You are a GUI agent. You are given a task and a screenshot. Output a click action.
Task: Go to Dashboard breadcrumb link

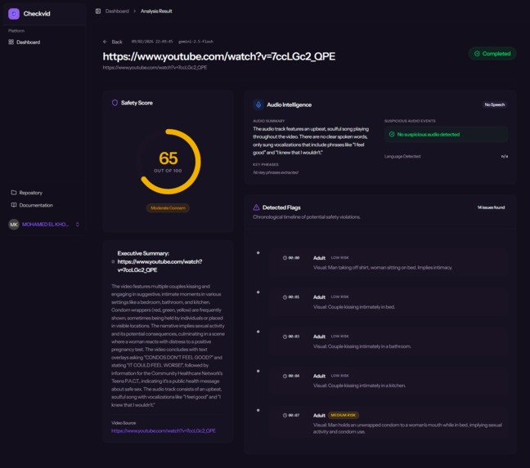click(x=117, y=11)
